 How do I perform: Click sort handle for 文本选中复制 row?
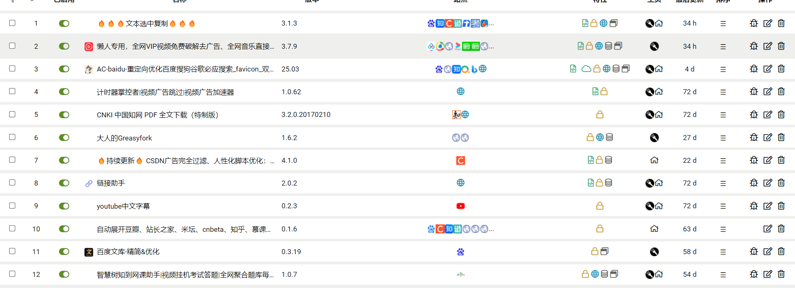coord(723,24)
